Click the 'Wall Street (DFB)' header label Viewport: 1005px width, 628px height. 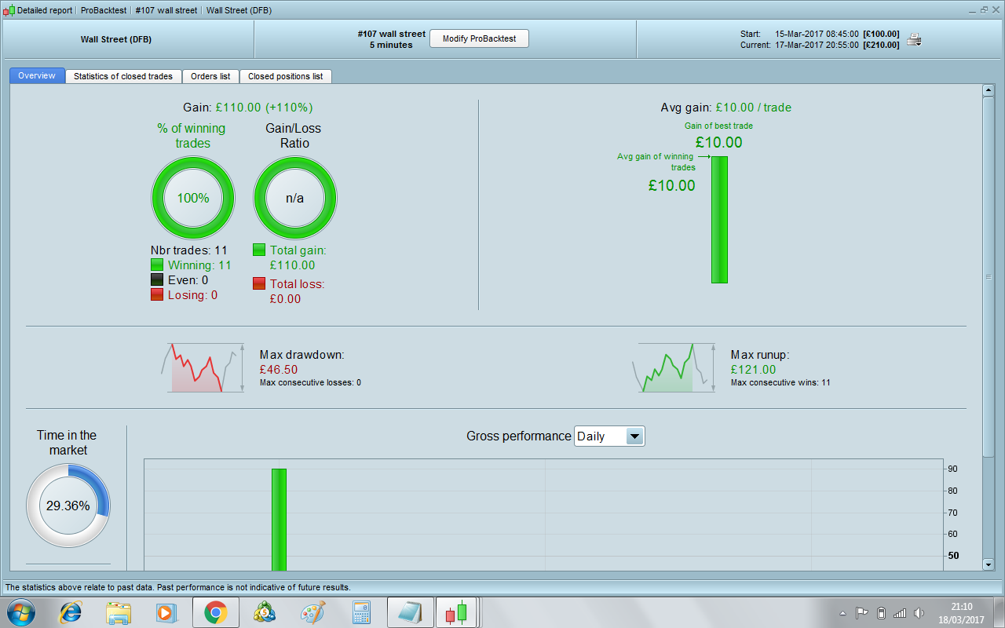pos(115,39)
